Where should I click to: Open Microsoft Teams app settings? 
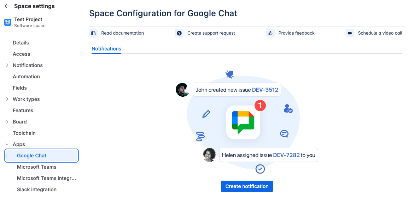tap(37, 167)
